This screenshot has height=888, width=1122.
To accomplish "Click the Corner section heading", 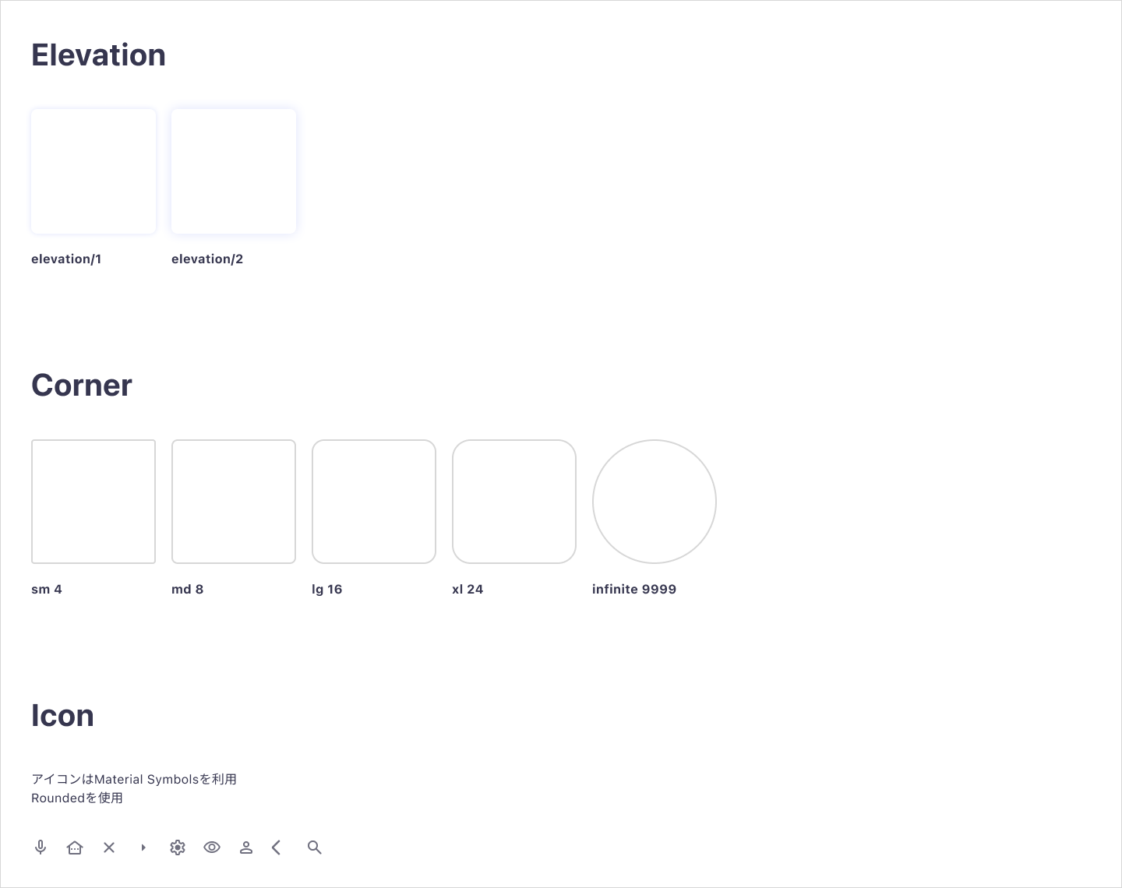I will [x=82, y=386].
